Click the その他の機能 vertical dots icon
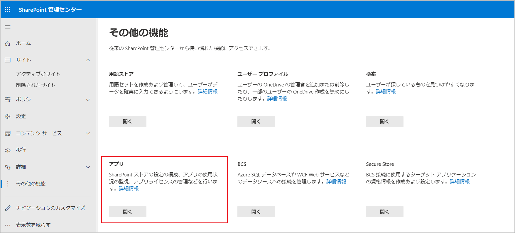515x233 pixels. tap(8, 184)
